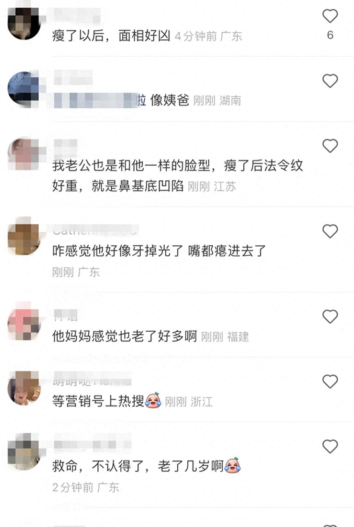Viewport: 354px width, 527px height.
Task: Like the '牙掉光了' comment from 广东
Action: click(x=330, y=231)
